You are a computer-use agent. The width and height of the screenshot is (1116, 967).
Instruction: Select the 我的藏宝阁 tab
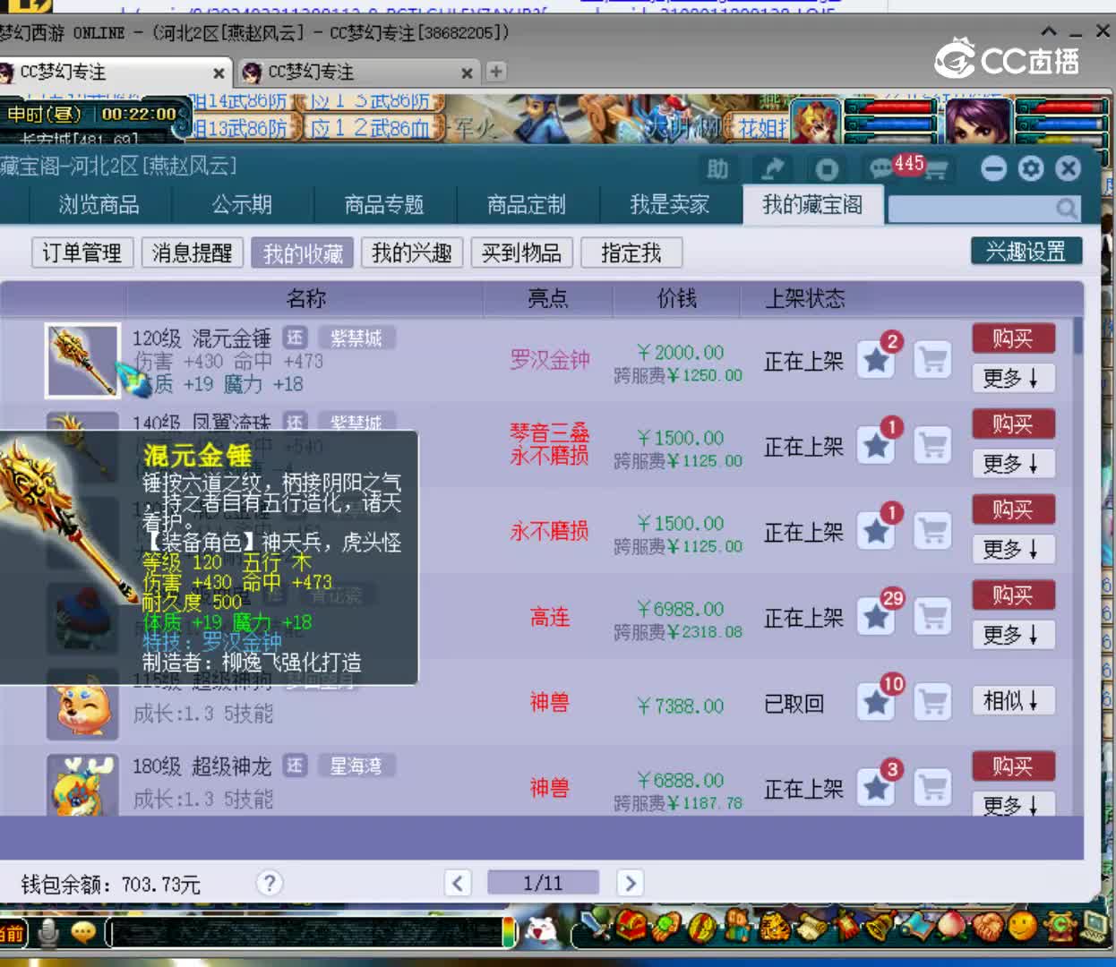812,205
